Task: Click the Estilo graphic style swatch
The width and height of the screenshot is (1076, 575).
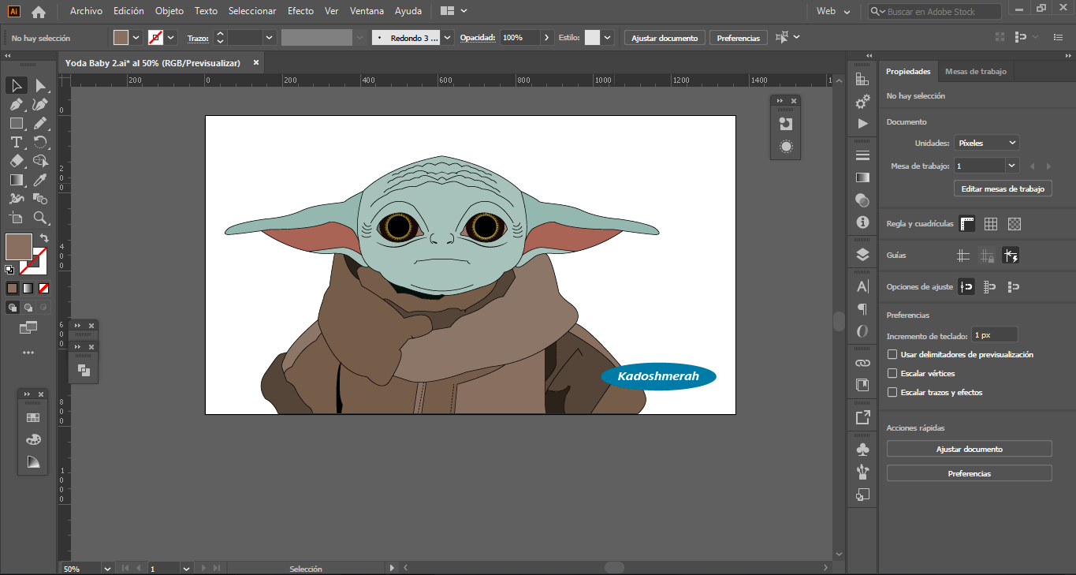Action: [592, 37]
